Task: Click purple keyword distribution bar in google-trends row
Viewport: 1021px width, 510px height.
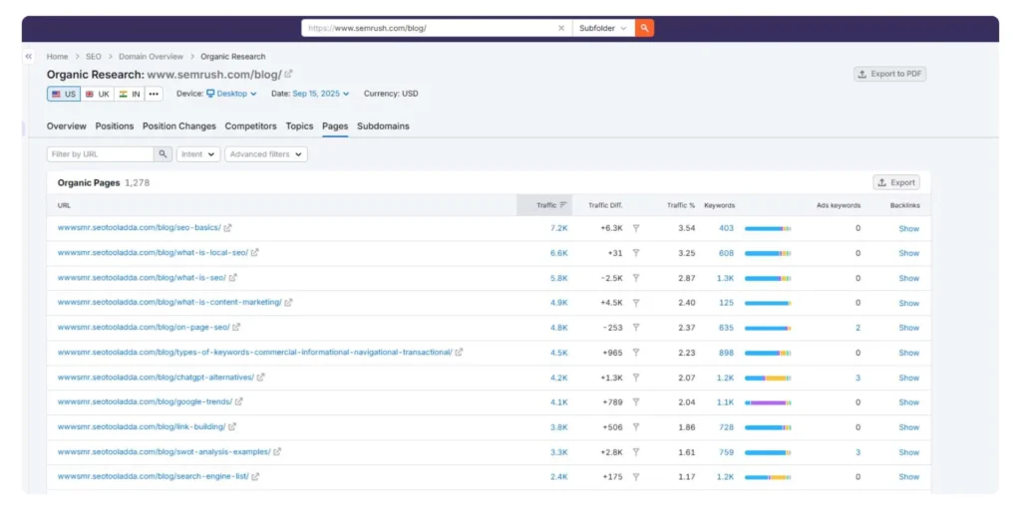Action: click(769, 402)
